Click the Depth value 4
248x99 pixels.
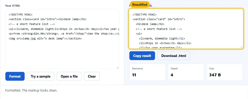[x=172, y=75]
